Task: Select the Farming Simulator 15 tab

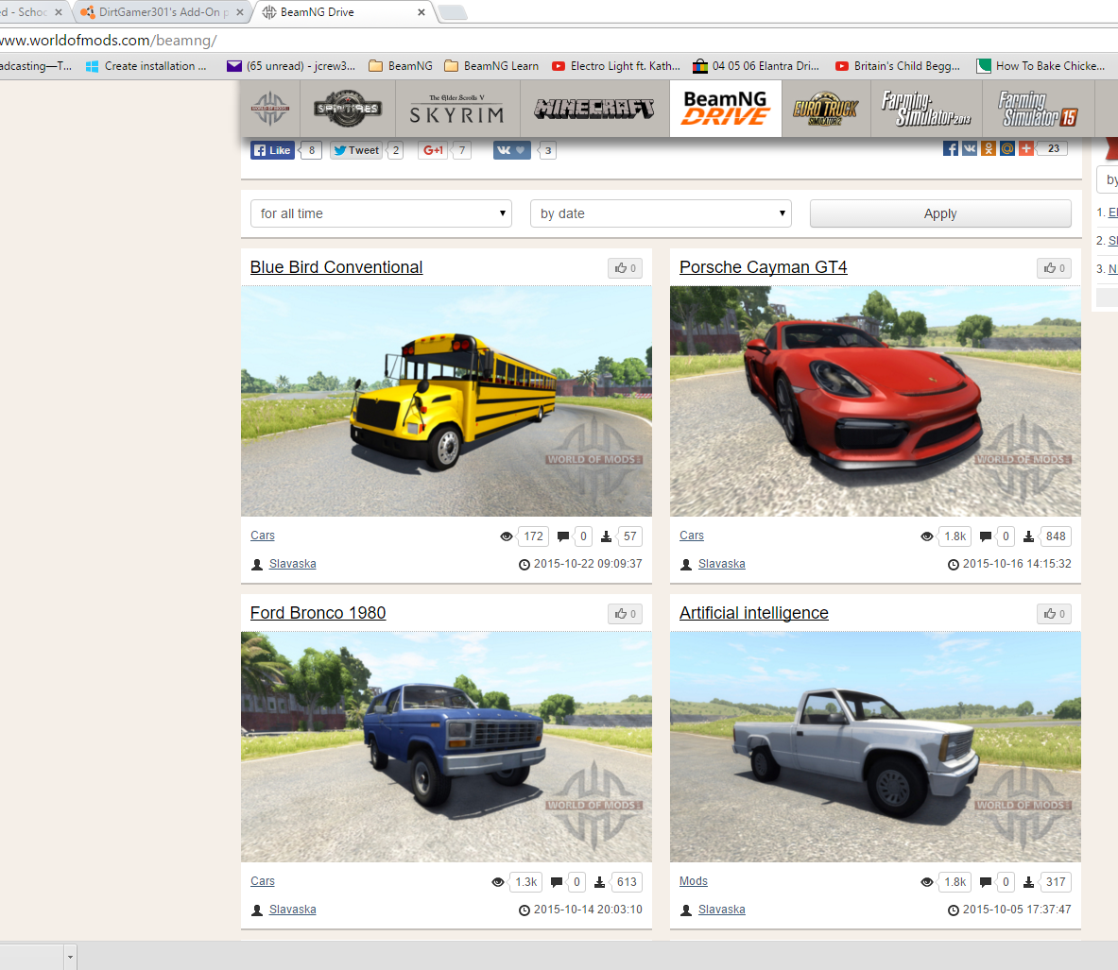Action: tap(1038, 109)
